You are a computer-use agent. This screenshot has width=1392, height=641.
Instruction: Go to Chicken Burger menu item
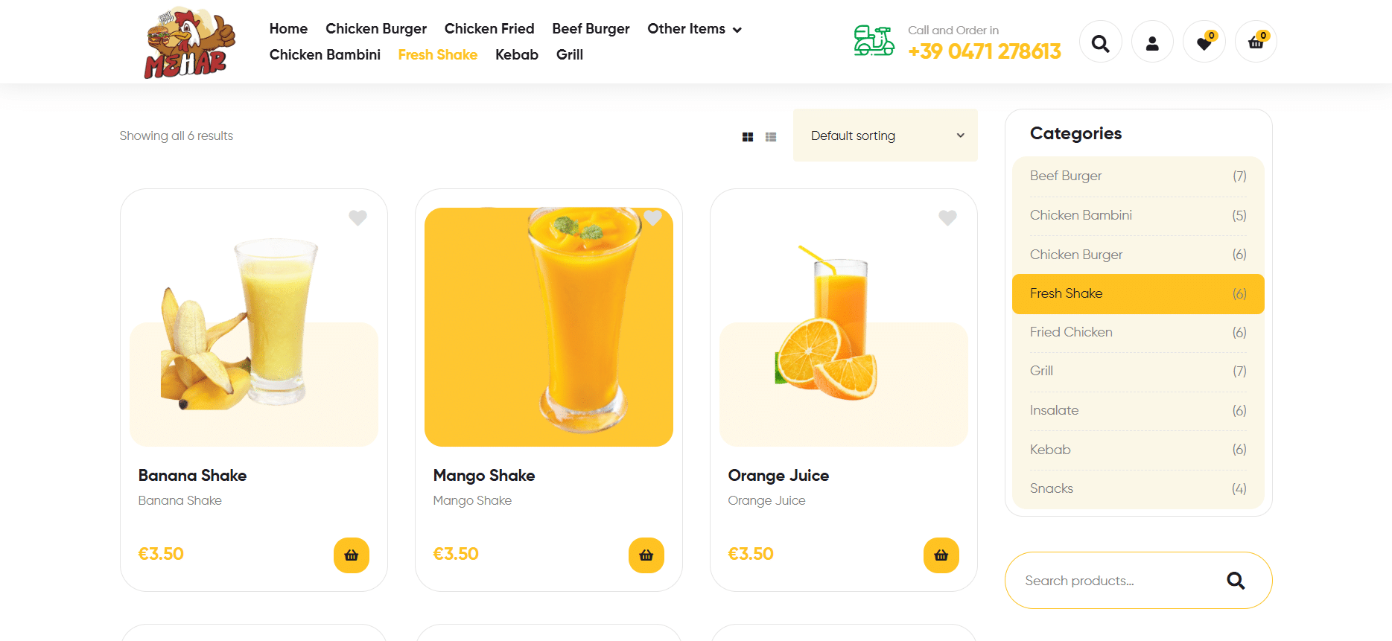376,29
